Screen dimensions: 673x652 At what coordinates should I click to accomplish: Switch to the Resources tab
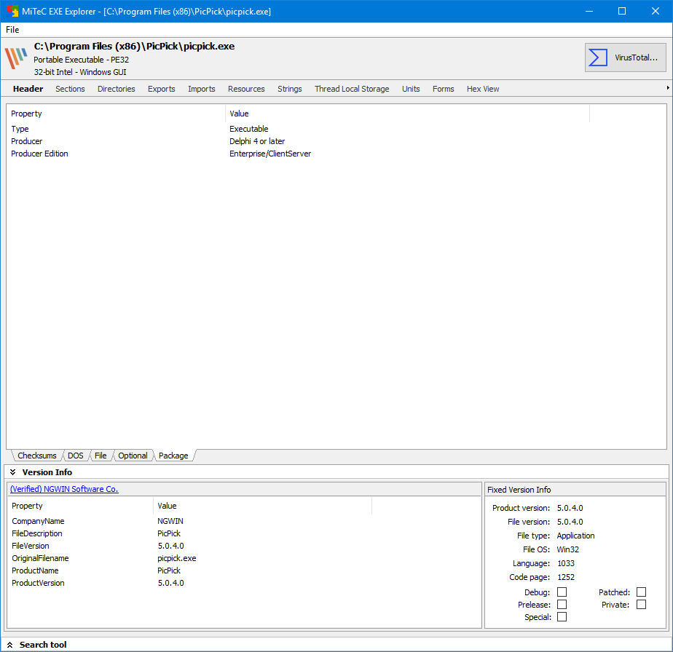click(x=246, y=89)
